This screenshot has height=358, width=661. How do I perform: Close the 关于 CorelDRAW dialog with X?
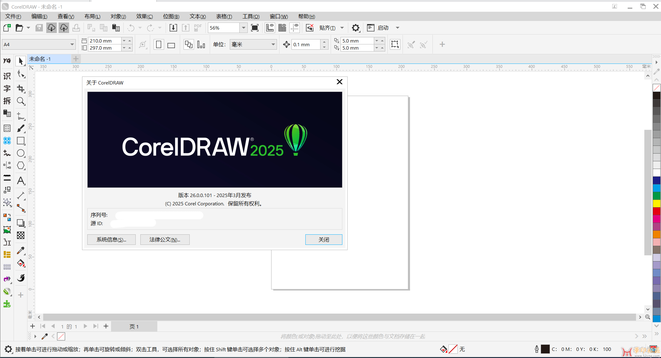[x=340, y=82]
